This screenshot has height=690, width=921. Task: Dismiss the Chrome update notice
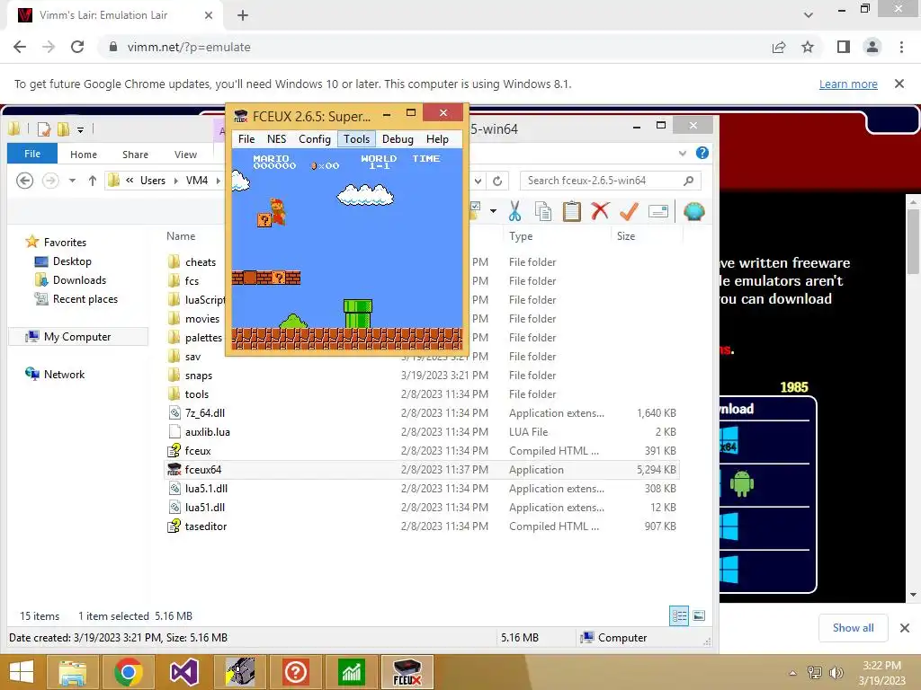pos(899,84)
